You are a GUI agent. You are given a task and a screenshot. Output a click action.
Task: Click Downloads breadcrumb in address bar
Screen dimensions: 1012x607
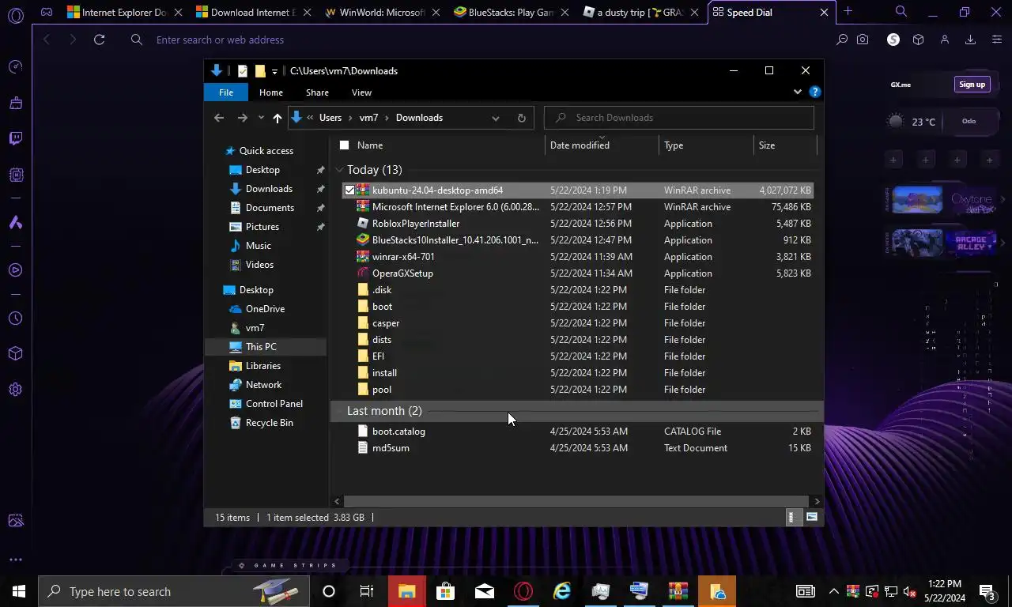419,118
